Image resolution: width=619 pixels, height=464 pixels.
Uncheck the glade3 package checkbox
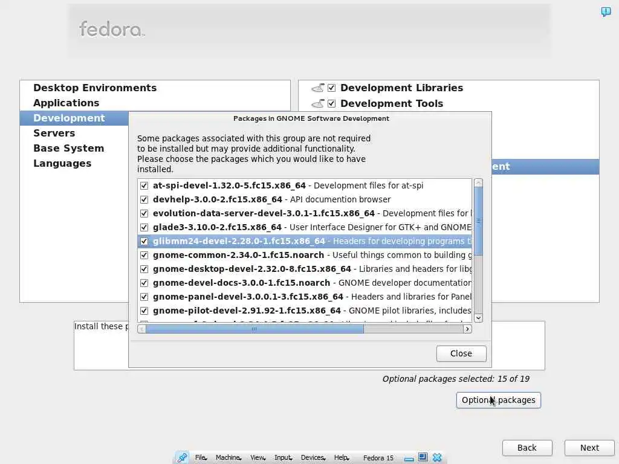click(144, 227)
